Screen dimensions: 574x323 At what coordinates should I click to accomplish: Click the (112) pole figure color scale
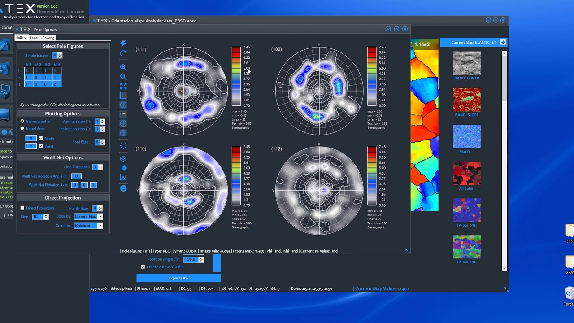[x=372, y=176]
